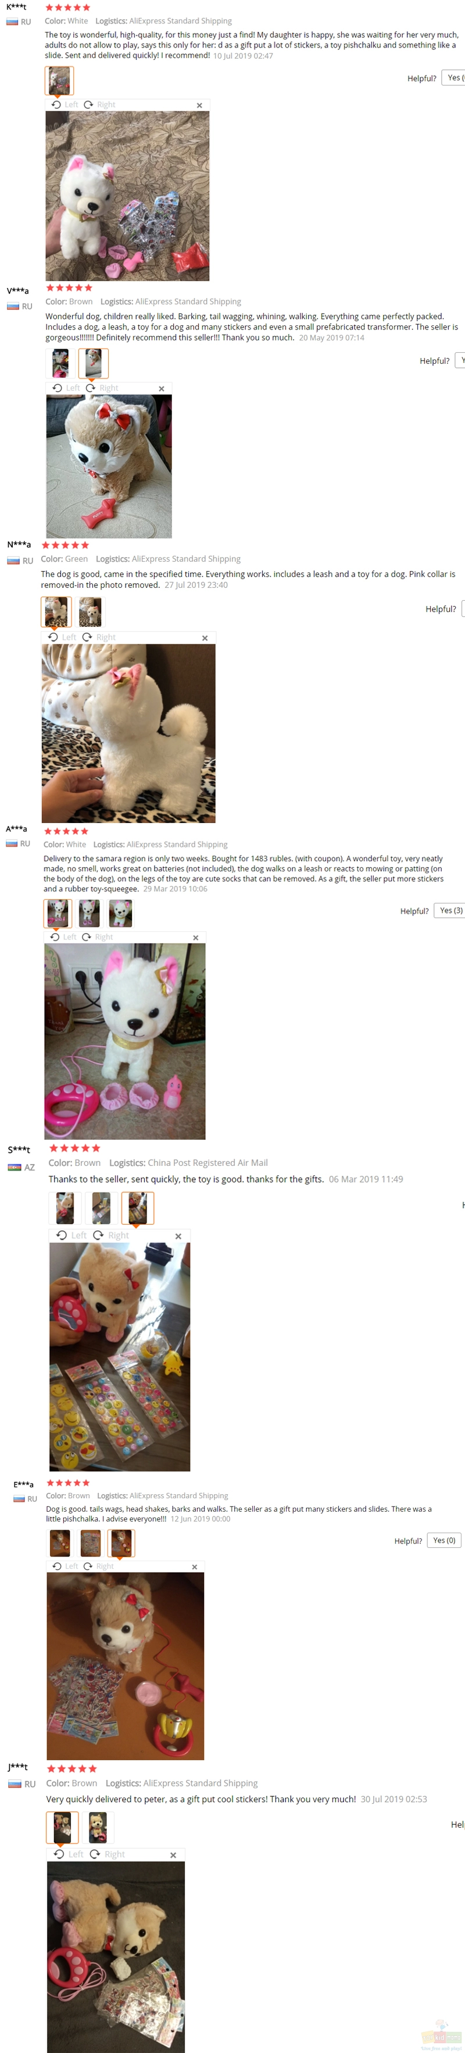The height and width of the screenshot is (2053, 465).
Task: Rotate E***a's enlarged photo right
Action: click(99, 1566)
